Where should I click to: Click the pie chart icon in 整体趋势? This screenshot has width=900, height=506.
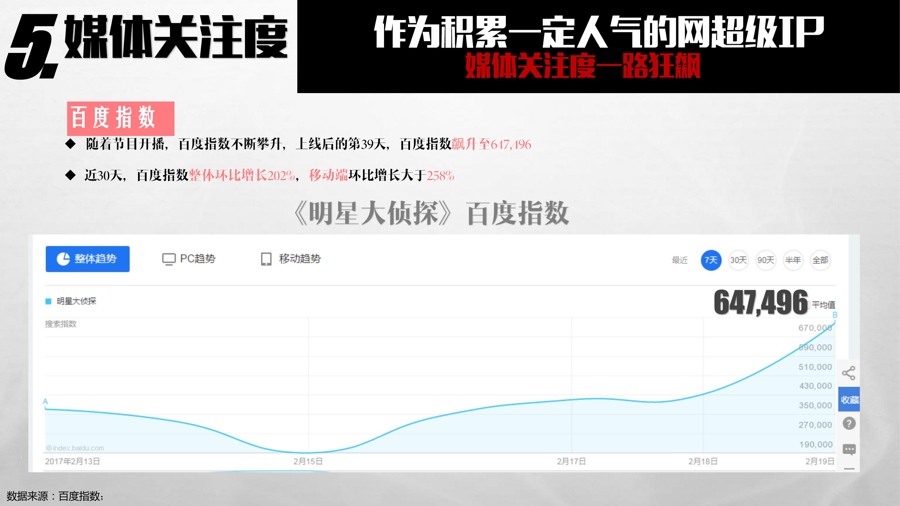click(63, 259)
